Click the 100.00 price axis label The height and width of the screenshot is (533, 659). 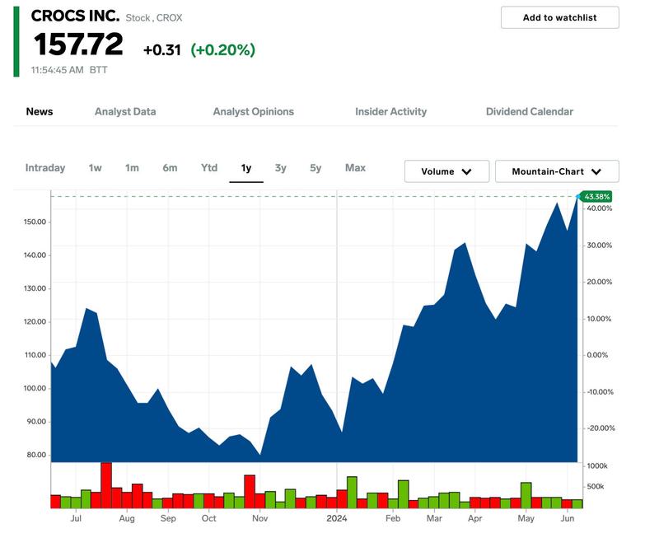click(x=35, y=388)
